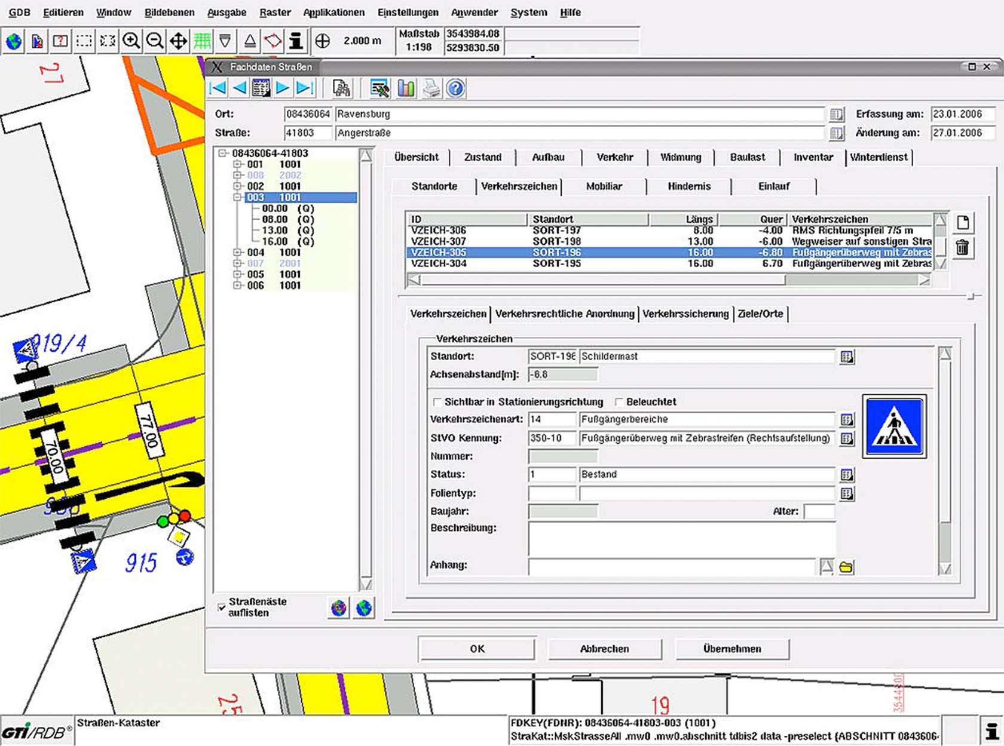Click the Abbrechen button
The width and height of the screenshot is (1004, 746).
point(604,649)
